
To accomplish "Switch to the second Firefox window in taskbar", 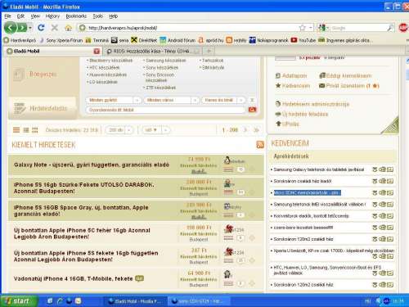I will click(x=199, y=301).
